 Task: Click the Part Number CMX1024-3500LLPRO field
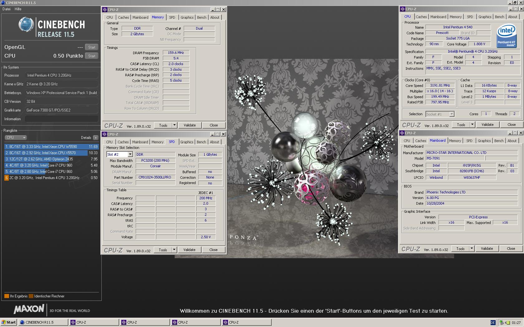155,177
